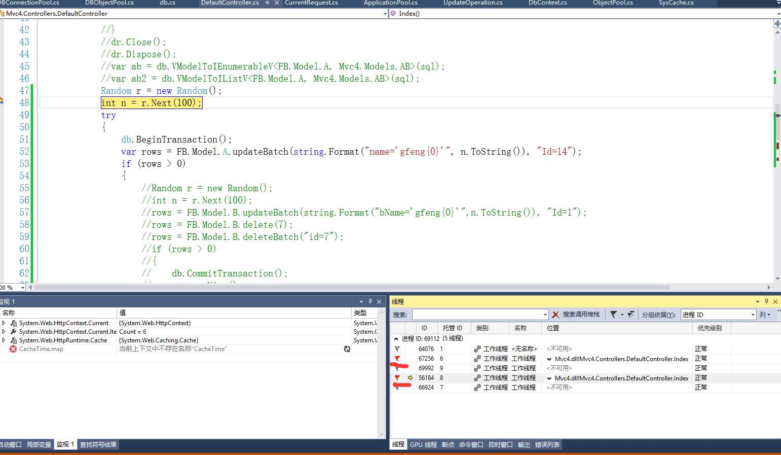This screenshot has width=781, height=455.
Task: Expand call stack location for thread 67256
Action: [x=549, y=359]
